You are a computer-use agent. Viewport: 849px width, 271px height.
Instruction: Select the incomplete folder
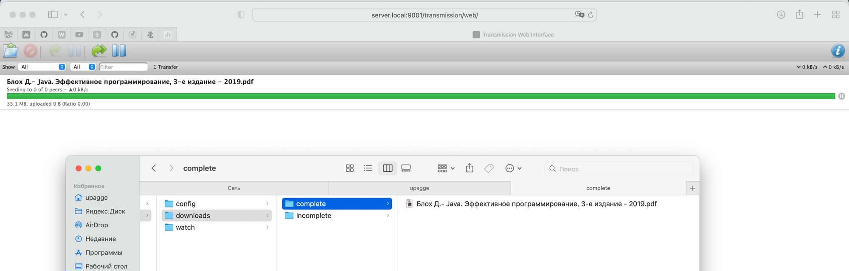point(314,216)
